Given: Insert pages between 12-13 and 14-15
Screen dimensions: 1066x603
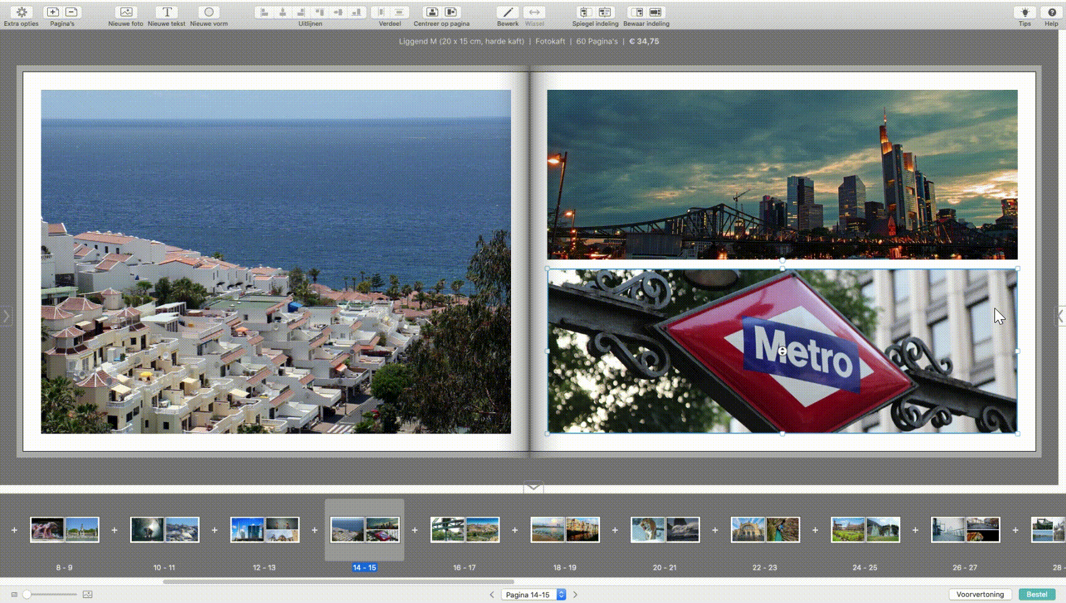Looking at the screenshot, I should click(315, 530).
